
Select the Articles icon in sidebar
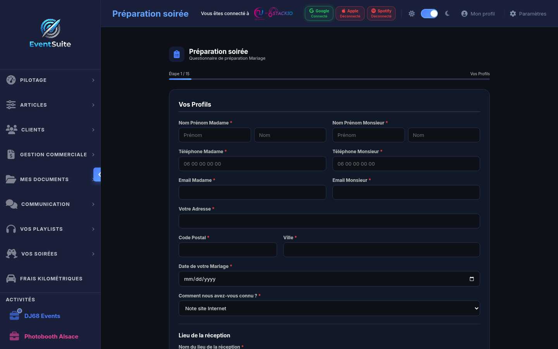click(10, 105)
